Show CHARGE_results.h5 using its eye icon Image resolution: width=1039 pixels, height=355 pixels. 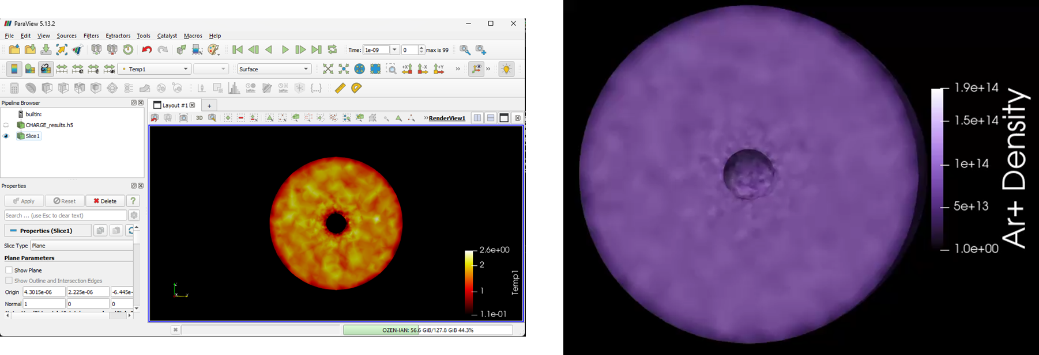[6, 125]
